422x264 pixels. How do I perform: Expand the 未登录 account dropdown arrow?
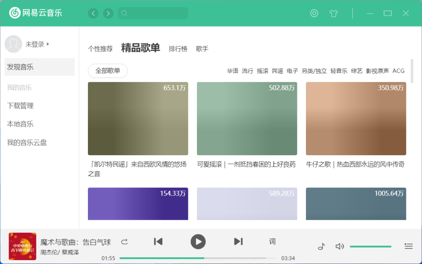click(x=48, y=44)
